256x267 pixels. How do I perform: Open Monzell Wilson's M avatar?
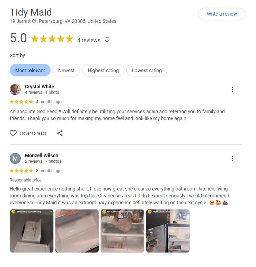[15, 158]
